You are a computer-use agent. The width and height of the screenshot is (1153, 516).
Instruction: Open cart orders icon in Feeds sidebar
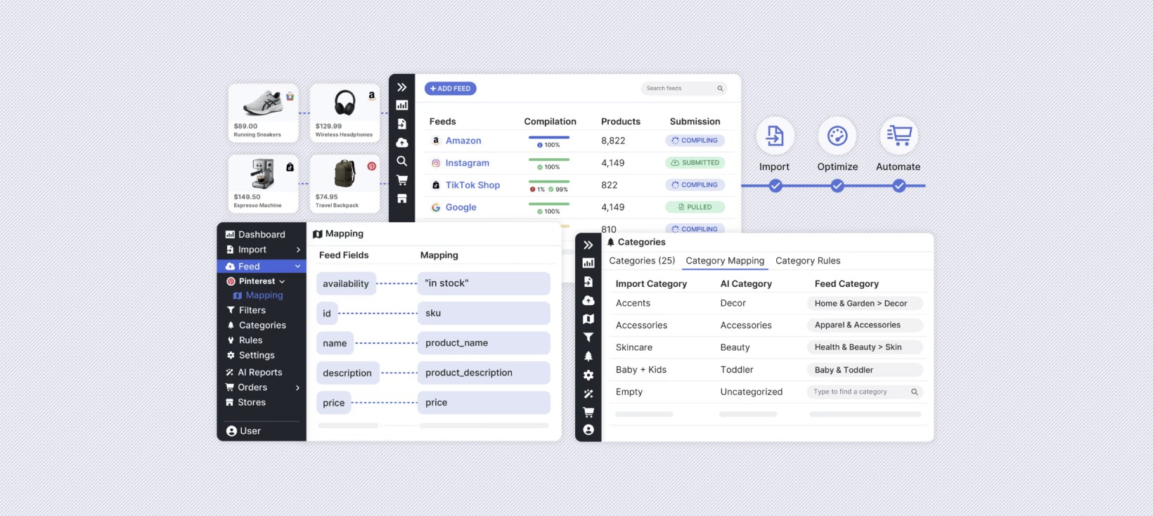pyautogui.click(x=401, y=180)
